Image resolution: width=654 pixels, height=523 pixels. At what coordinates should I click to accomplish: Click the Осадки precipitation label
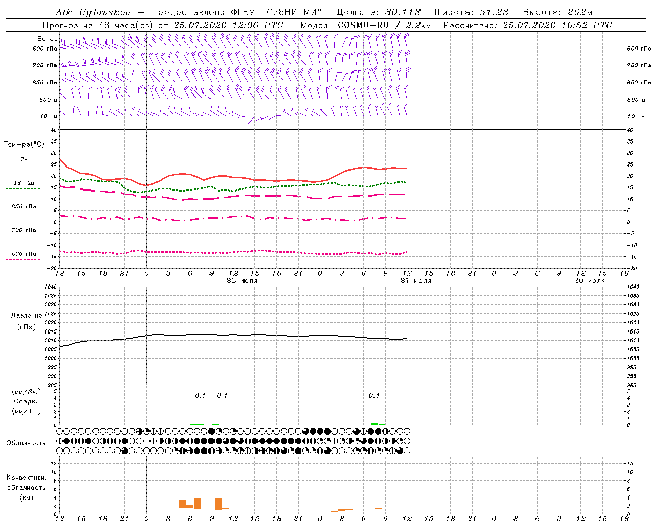coord(26,401)
